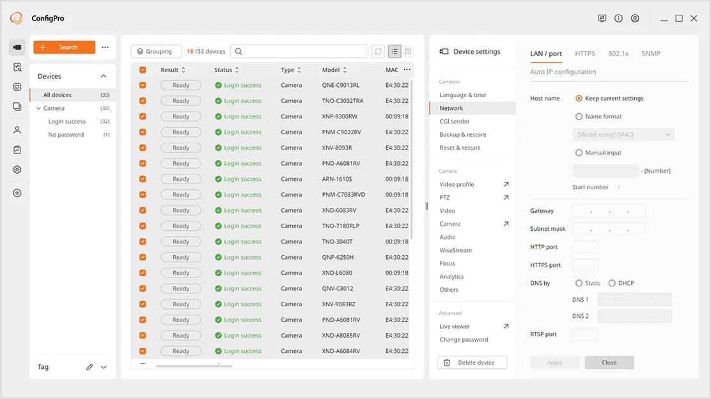Switch to the HTTPS tab
The width and height of the screenshot is (711, 399).
click(x=585, y=54)
